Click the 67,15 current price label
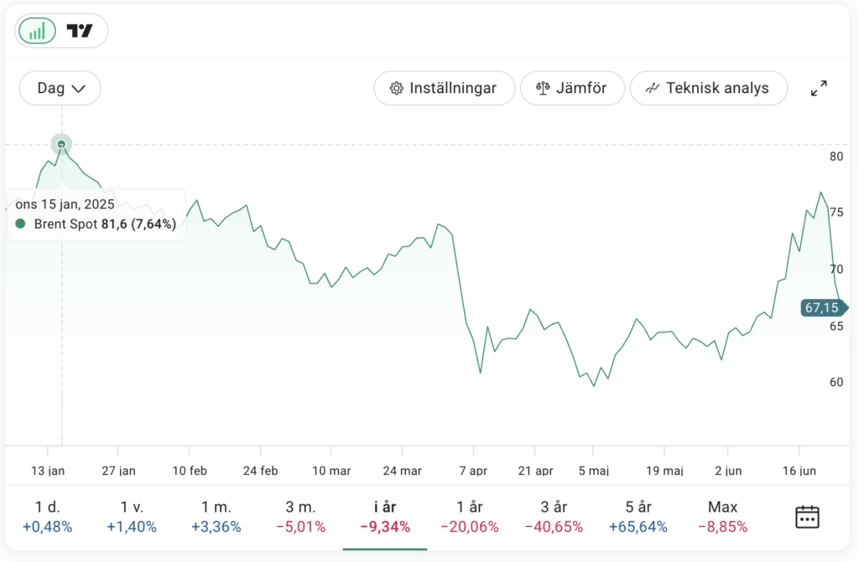 tap(822, 307)
